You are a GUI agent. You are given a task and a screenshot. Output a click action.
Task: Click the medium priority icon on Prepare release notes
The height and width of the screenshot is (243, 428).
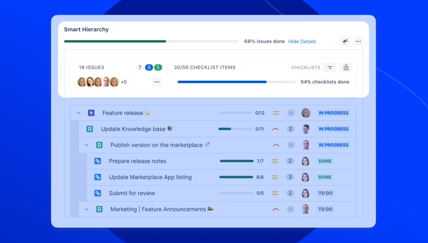[x=275, y=161]
